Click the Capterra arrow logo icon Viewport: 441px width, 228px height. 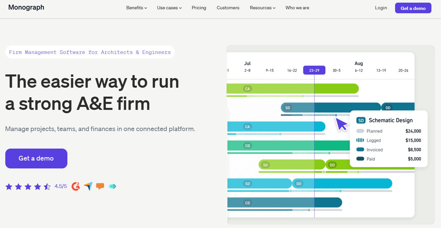coord(88,186)
